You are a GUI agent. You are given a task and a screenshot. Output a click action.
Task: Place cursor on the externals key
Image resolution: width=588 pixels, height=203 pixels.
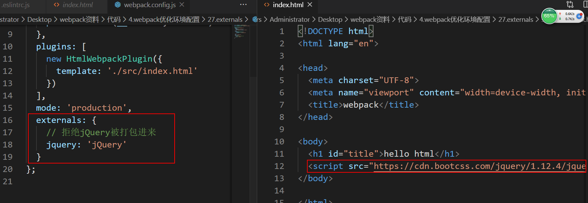pos(59,120)
